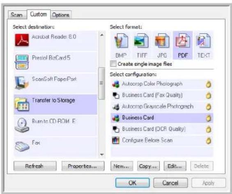This screenshot has width=232, height=194.
Task: Click the Refresh button
Action: click(35, 166)
